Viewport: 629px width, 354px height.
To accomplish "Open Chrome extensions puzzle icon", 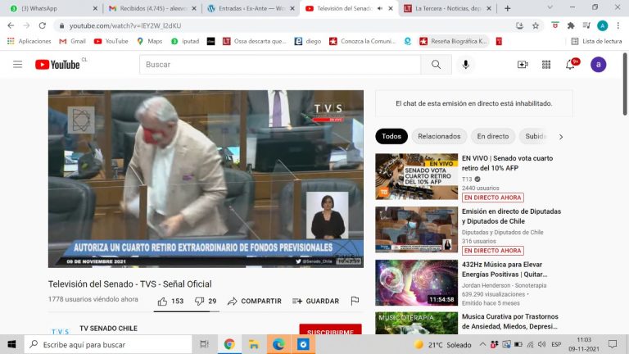I will pos(570,25).
